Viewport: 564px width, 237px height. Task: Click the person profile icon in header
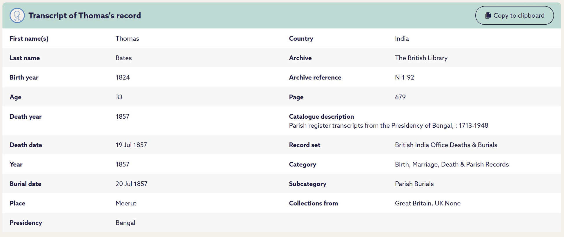click(17, 16)
